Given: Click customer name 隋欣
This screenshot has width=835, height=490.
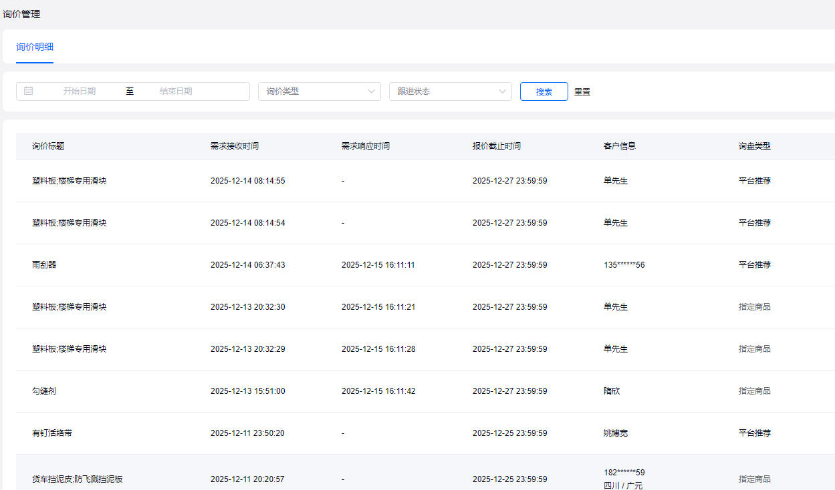Looking at the screenshot, I should click(x=612, y=391).
